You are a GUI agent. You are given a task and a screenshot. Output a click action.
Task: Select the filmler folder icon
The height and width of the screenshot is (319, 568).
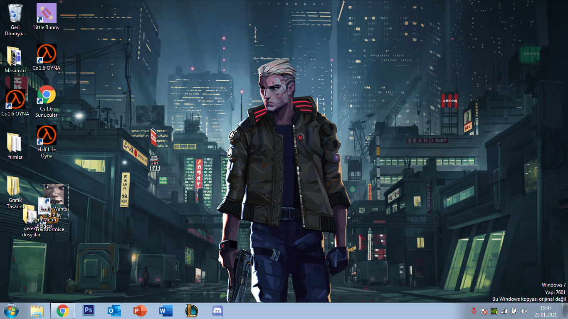tap(15, 146)
